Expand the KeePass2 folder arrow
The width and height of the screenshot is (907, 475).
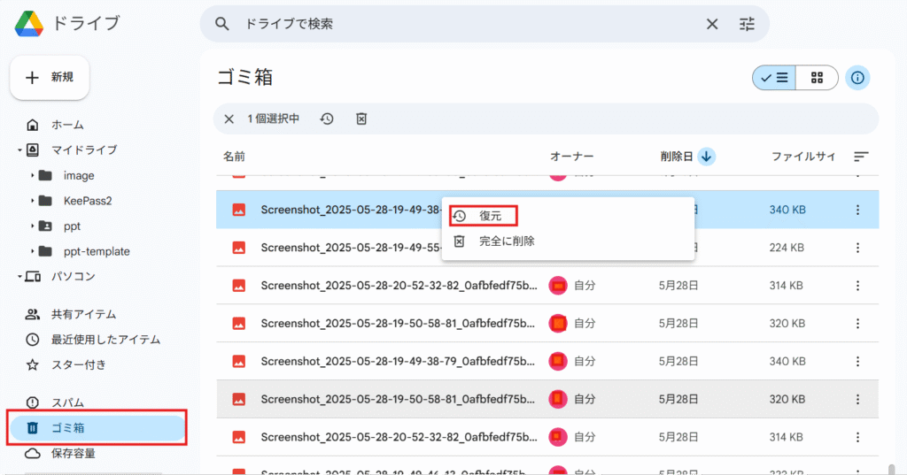(32, 201)
